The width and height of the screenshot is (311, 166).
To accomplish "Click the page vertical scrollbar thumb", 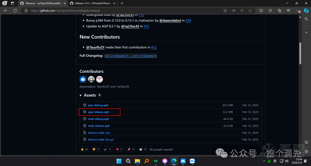I will pos(300,53).
